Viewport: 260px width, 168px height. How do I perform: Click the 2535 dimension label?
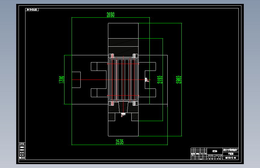(120, 142)
